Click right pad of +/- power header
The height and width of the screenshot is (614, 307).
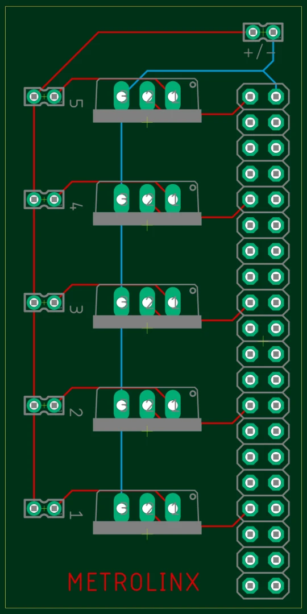(x=273, y=32)
